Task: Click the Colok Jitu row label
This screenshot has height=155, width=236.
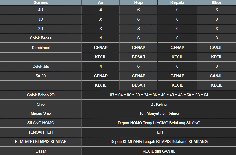Action: [x=41, y=66]
